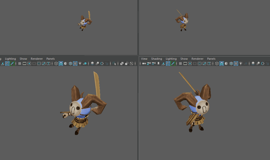Click Resolution Gate icon in left panel
The height and width of the screenshot is (160, 270).
[29, 63]
